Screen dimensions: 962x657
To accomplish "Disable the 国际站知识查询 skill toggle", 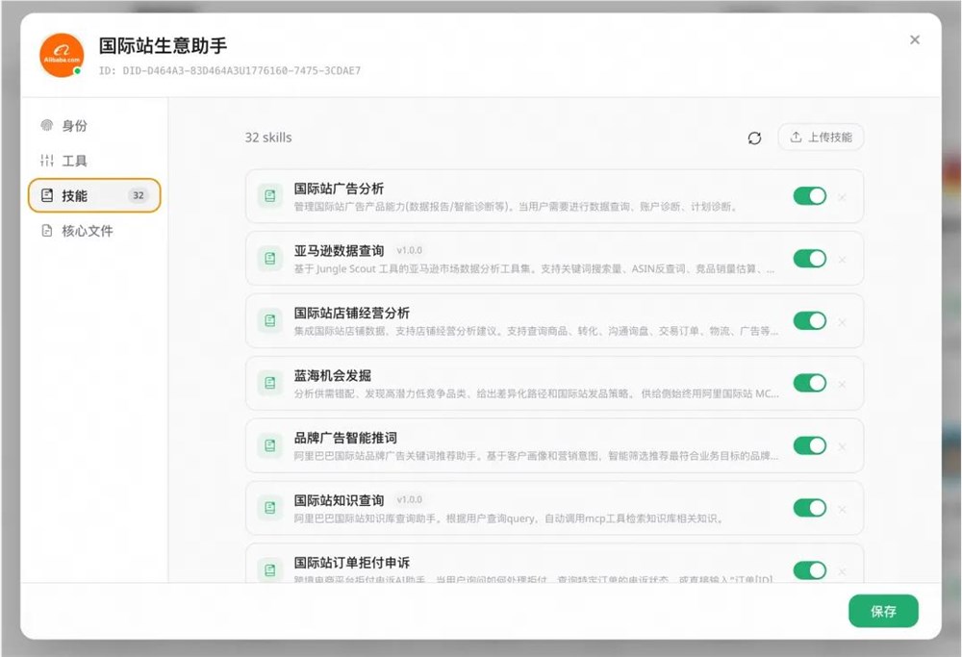I will pyautogui.click(x=809, y=509).
